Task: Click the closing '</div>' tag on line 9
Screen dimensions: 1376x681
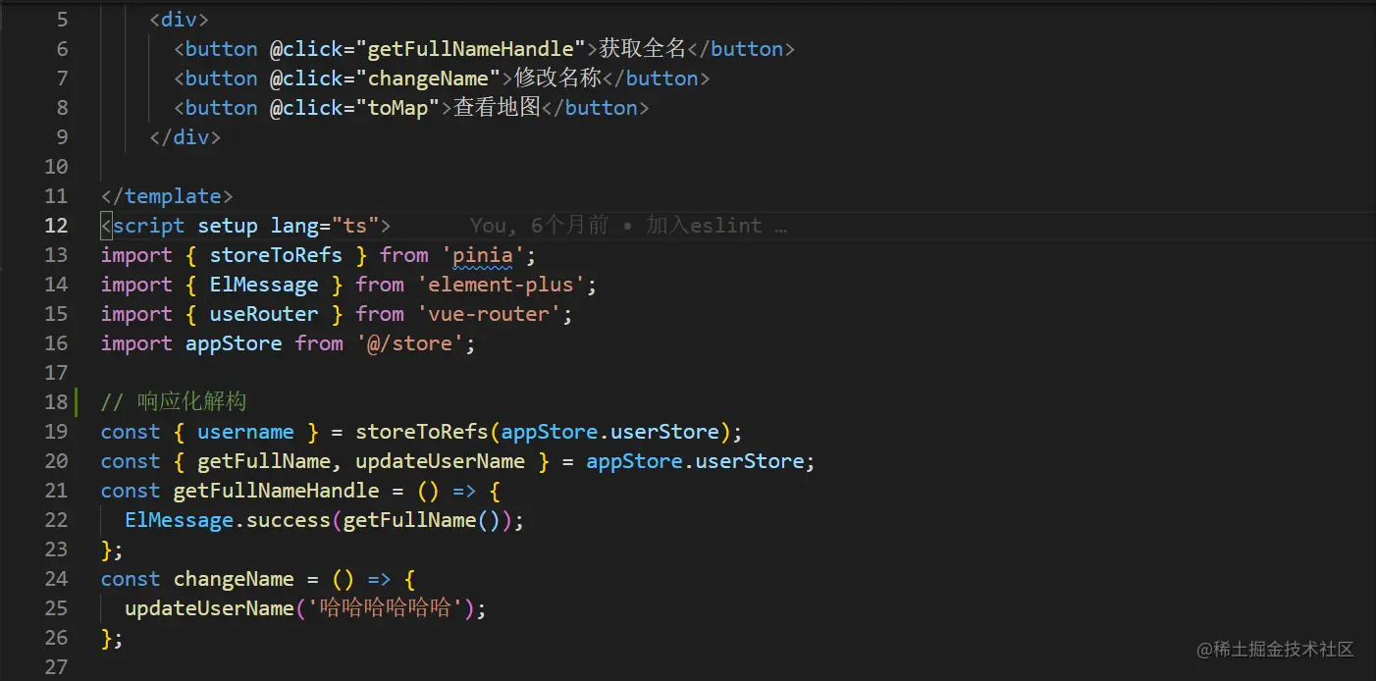Action: pos(185,137)
